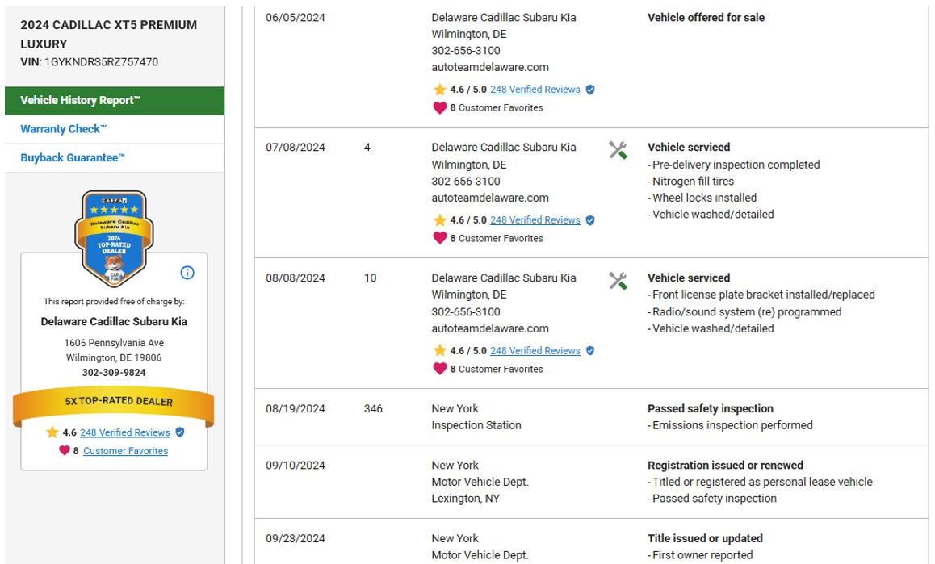Select the Vehicle History Report tab
The width and height of the screenshot is (935, 564).
[x=115, y=101]
